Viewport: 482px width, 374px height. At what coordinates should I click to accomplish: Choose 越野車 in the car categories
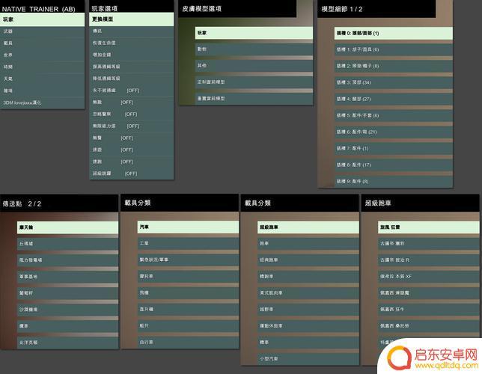click(x=308, y=310)
